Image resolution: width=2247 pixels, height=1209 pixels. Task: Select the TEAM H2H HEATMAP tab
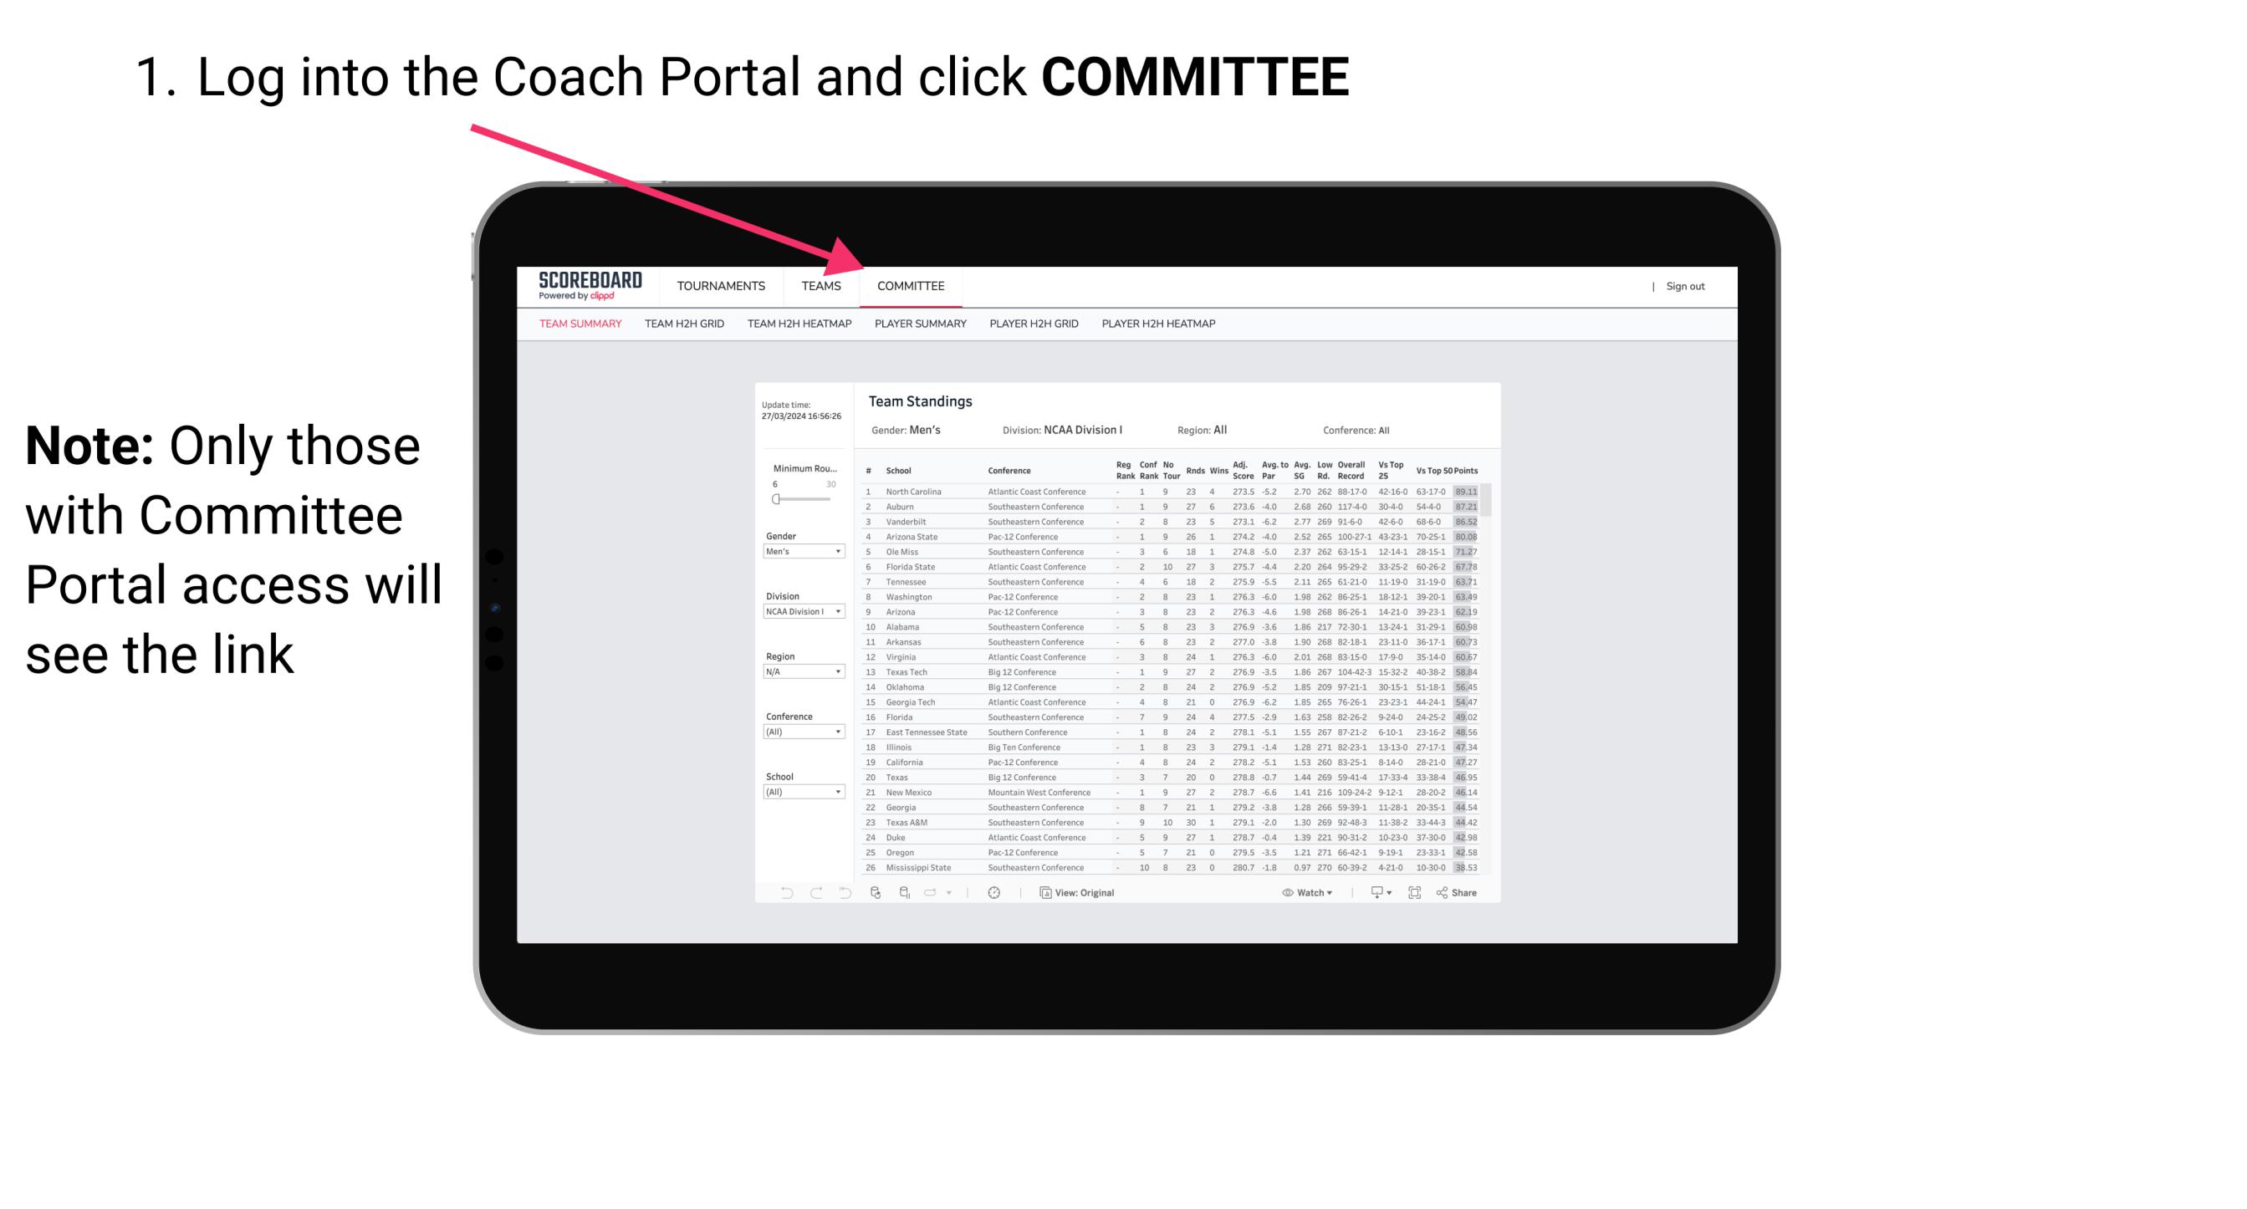(x=803, y=329)
